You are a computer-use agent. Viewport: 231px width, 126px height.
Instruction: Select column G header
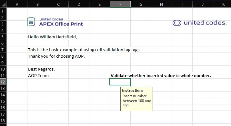point(141,5)
